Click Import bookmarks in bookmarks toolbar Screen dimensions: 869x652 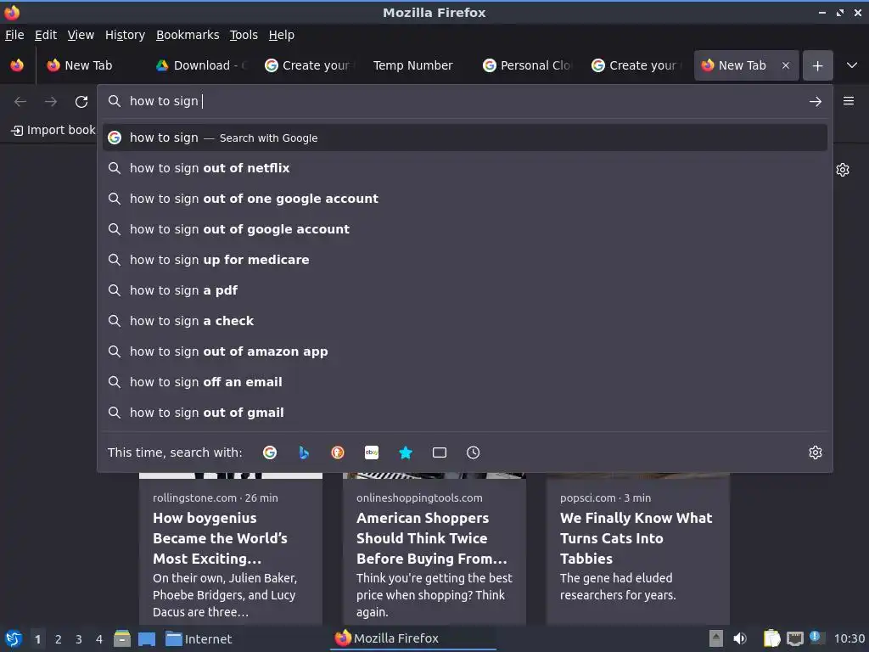[53, 130]
